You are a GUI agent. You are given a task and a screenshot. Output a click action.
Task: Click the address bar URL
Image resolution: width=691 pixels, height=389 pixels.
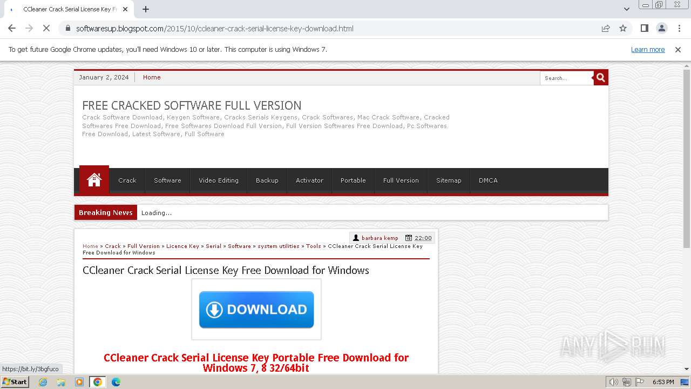click(x=215, y=28)
